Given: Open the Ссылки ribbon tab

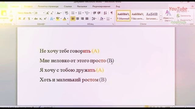Looking at the screenshot, I should [x=68, y=6].
